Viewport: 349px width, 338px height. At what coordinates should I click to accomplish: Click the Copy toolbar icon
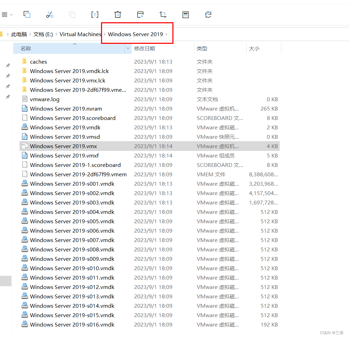tap(27, 15)
